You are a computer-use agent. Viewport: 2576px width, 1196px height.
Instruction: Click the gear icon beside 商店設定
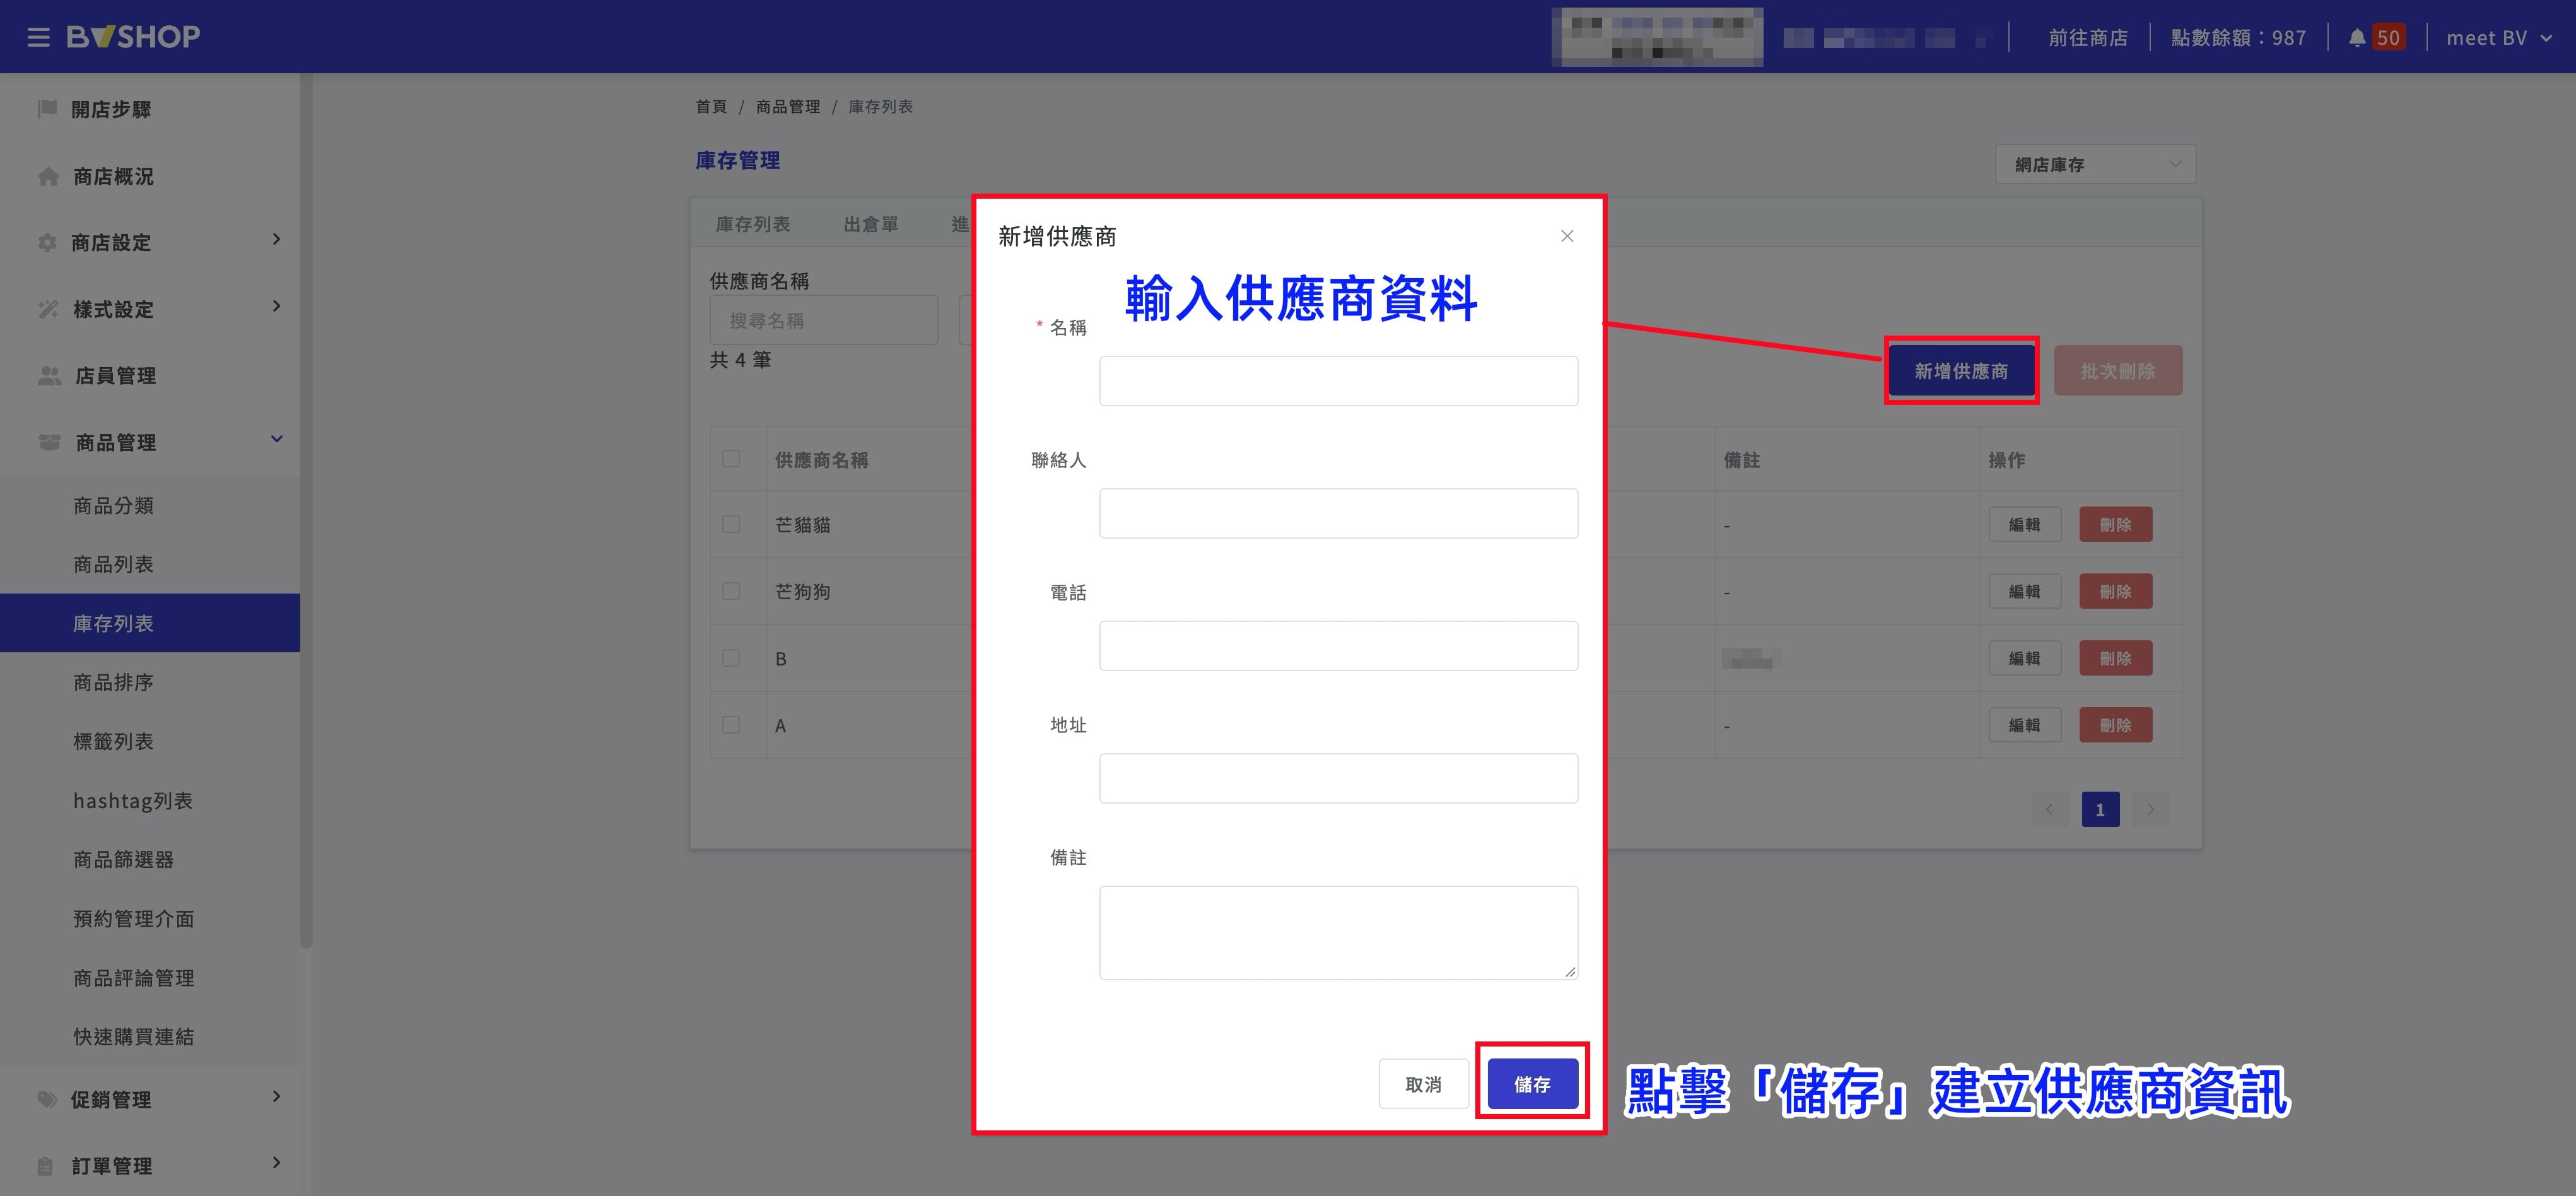tap(47, 243)
